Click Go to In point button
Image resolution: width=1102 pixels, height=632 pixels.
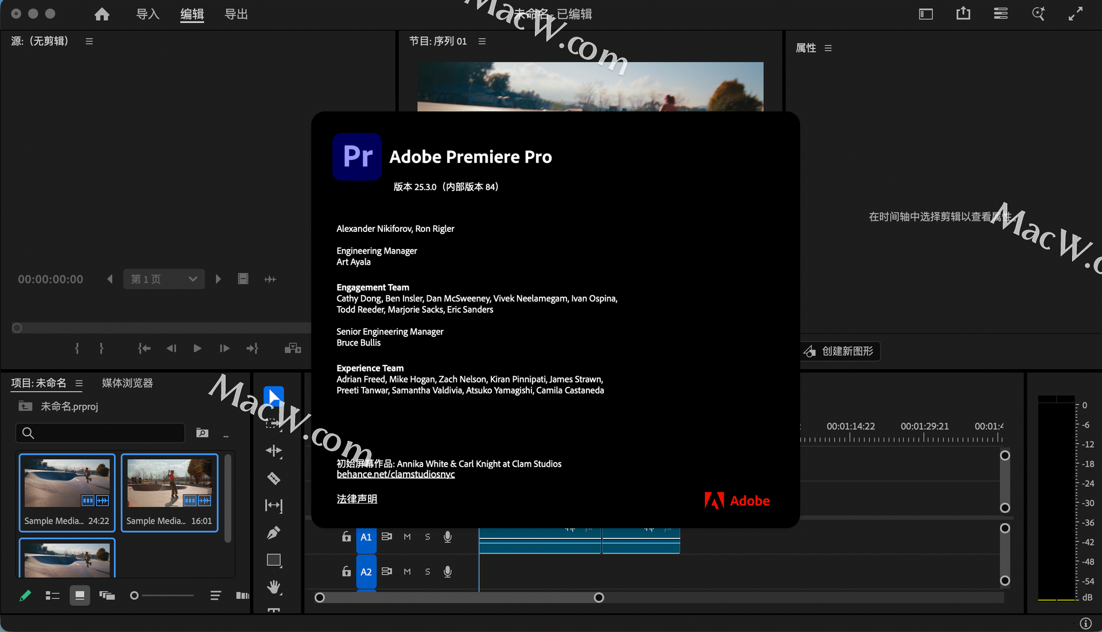[144, 348]
